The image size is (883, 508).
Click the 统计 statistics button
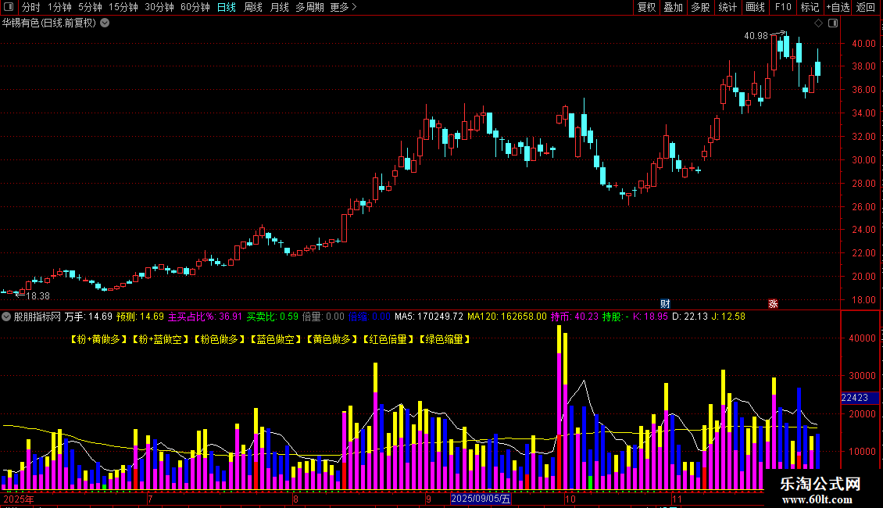click(x=727, y=7)
